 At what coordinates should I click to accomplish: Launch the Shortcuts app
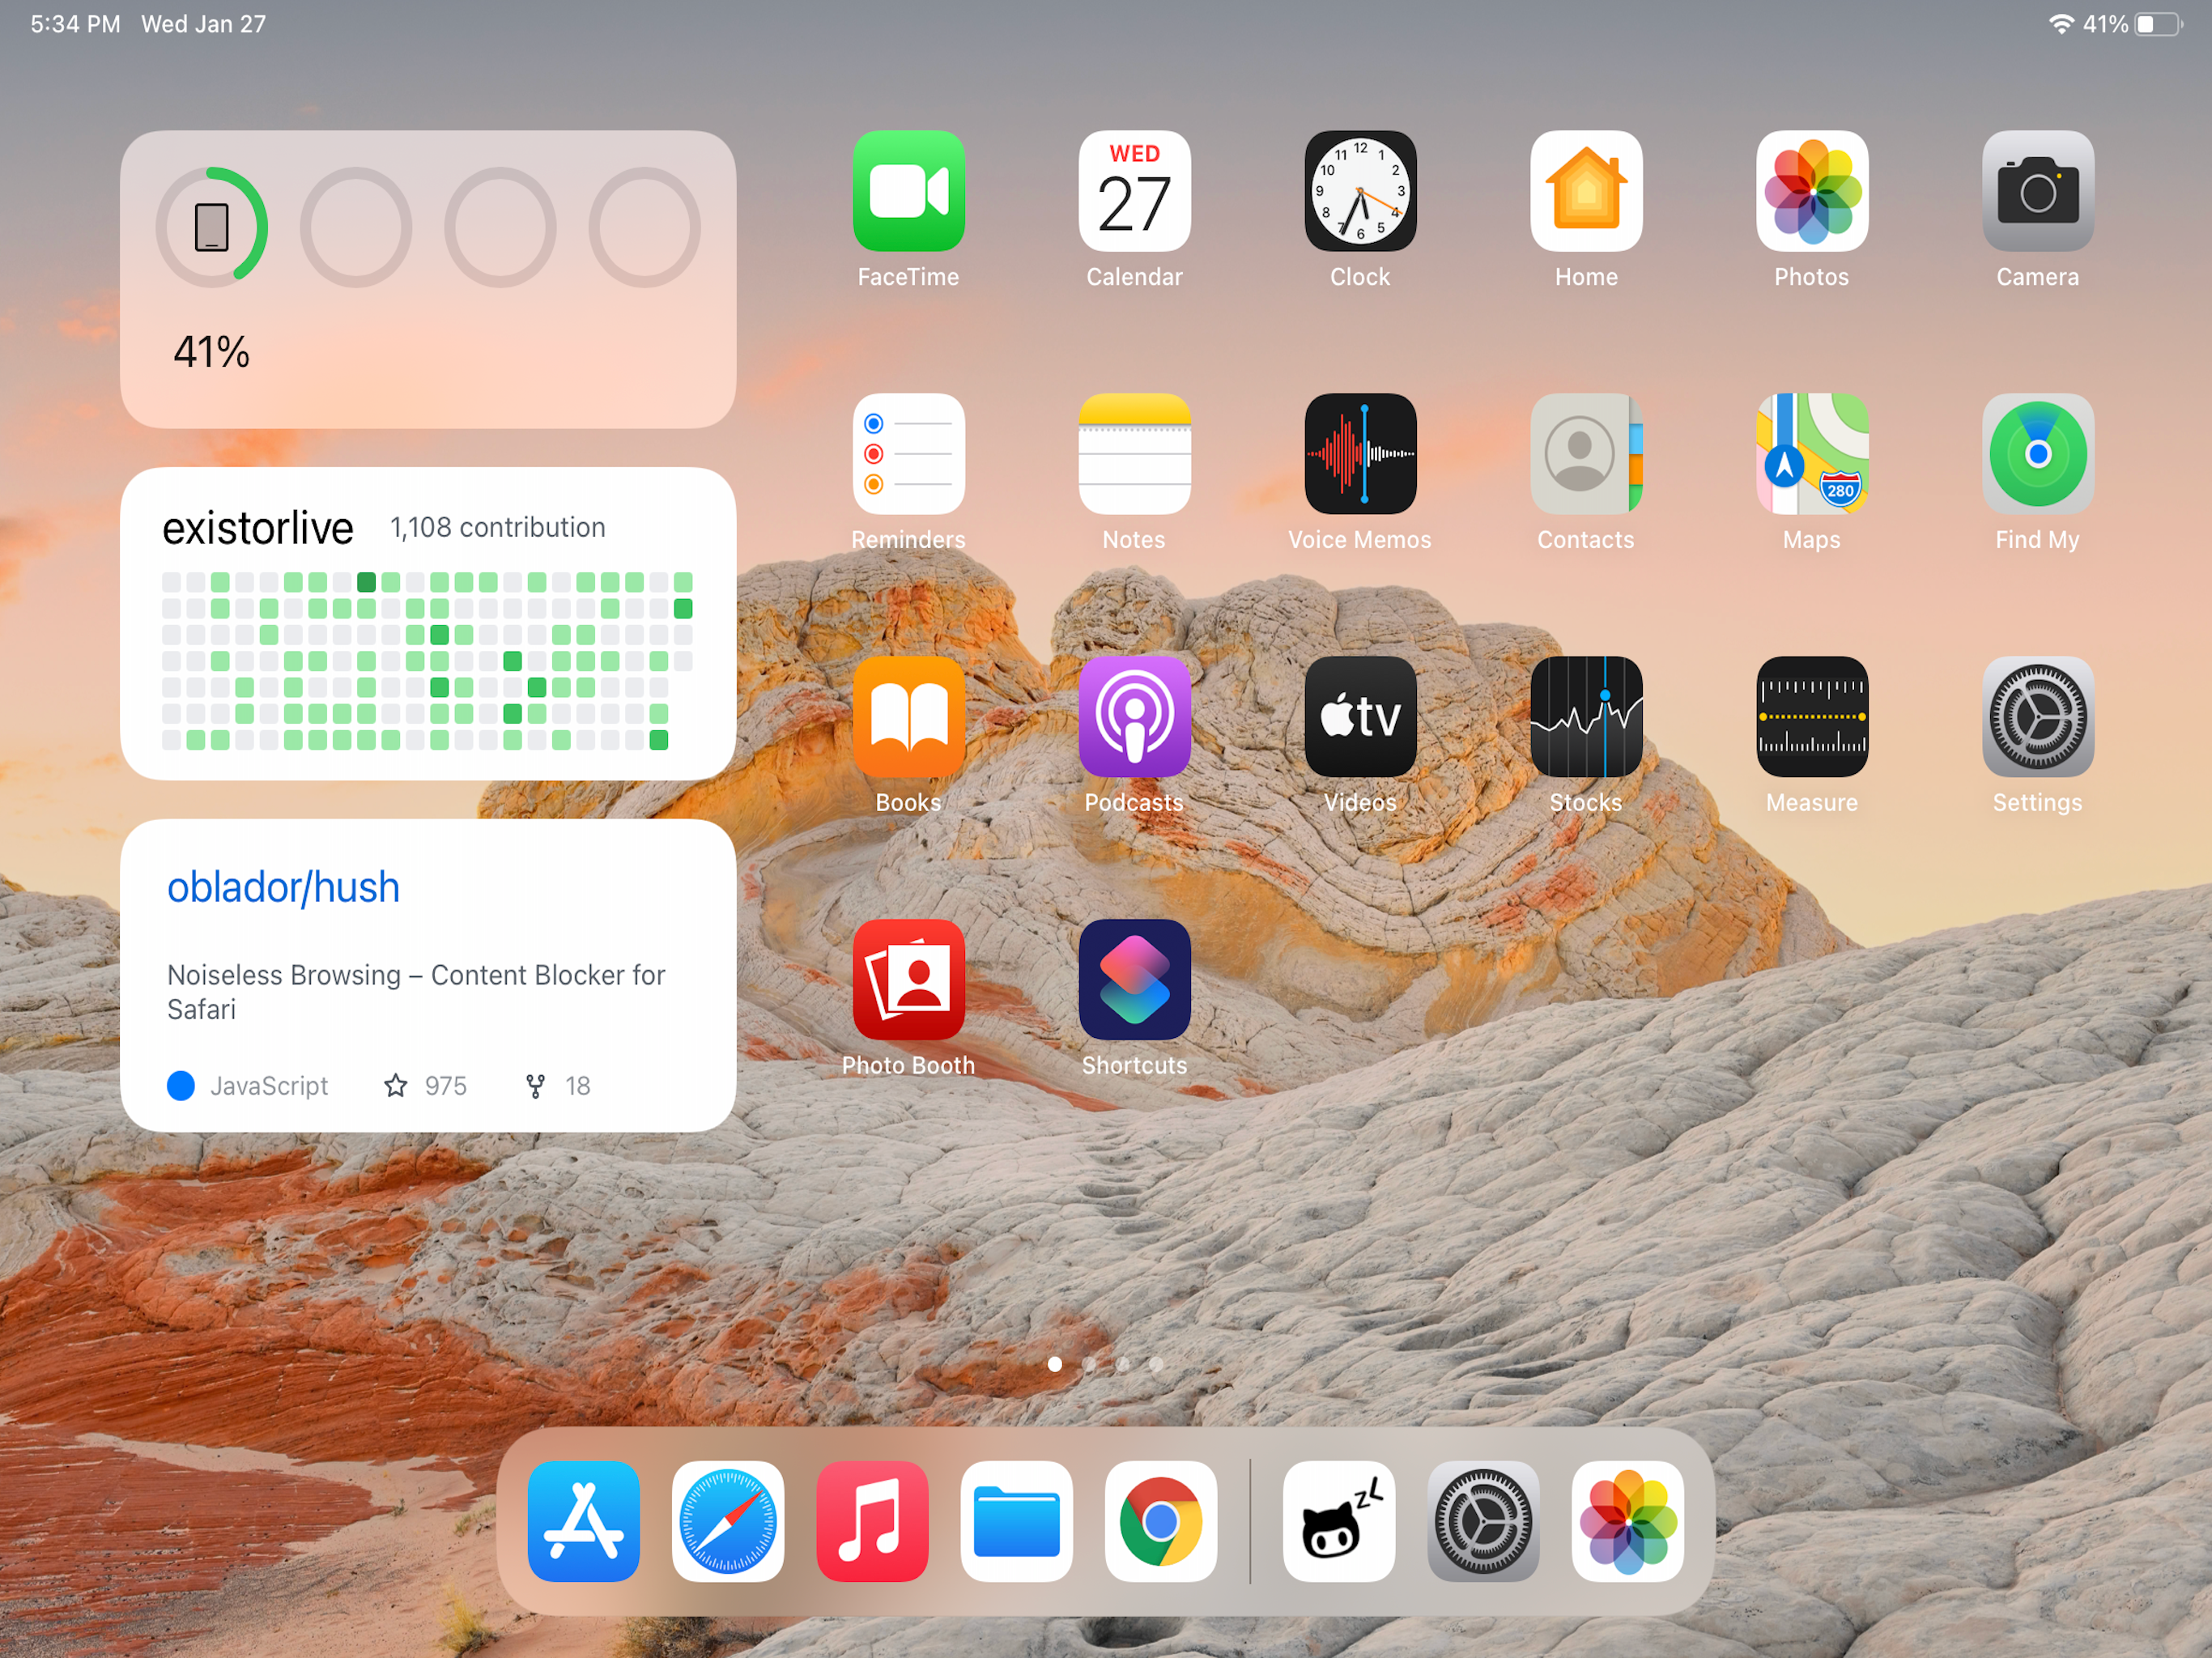(x=1134, y=980)
